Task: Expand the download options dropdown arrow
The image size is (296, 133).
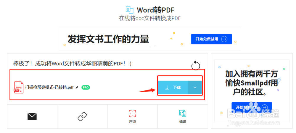Action: tap(195, 87)
